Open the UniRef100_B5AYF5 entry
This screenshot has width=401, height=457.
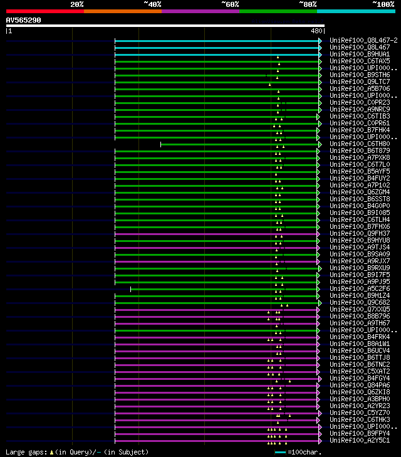click(x=360, y=171)
